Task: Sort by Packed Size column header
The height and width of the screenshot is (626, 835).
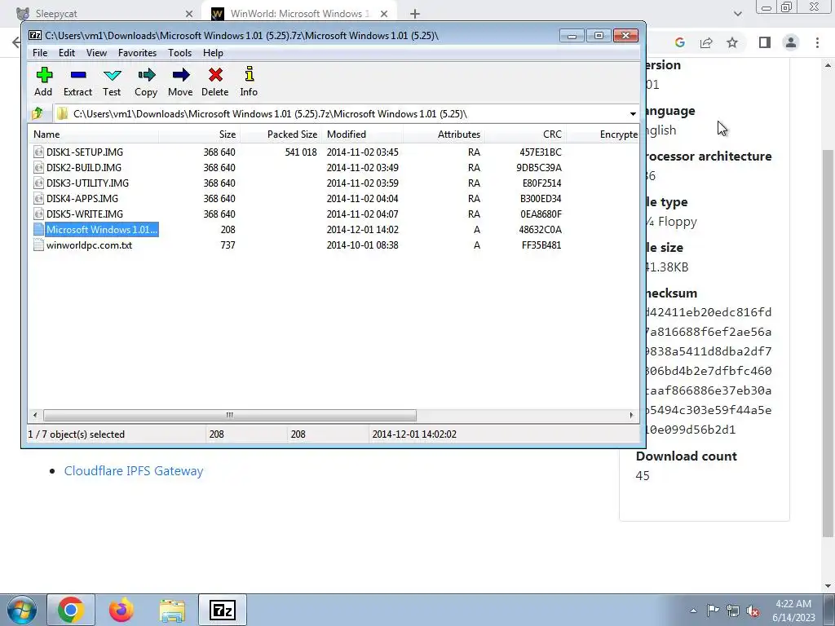Action: pos(281,134)
